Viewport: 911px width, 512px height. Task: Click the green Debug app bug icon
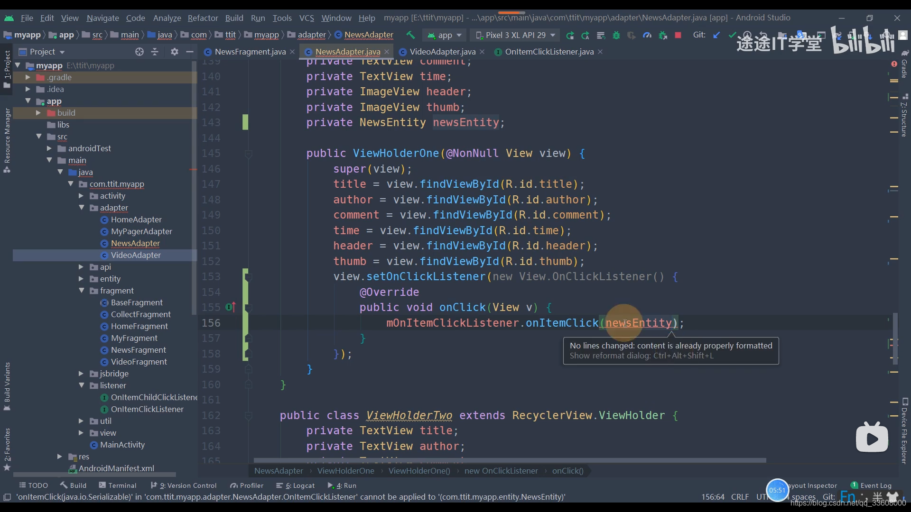point(616,35)
